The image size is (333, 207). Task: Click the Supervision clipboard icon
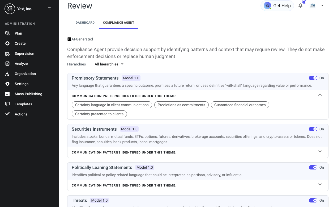[7, 53]
